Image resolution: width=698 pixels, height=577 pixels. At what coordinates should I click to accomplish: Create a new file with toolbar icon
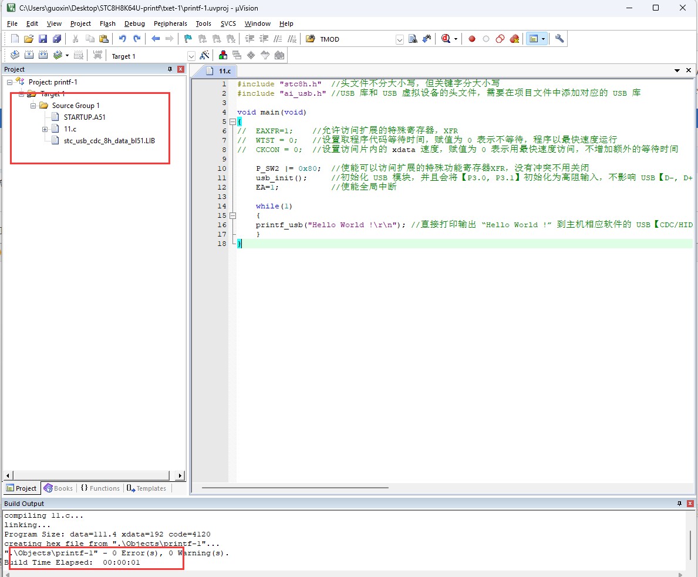click(x=15, y=39)
